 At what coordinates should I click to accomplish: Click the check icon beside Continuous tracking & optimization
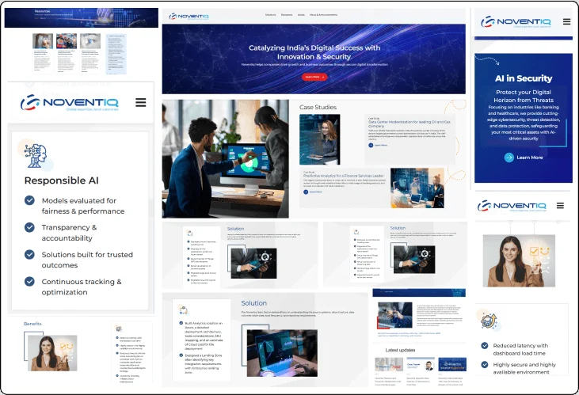(29, 281)
